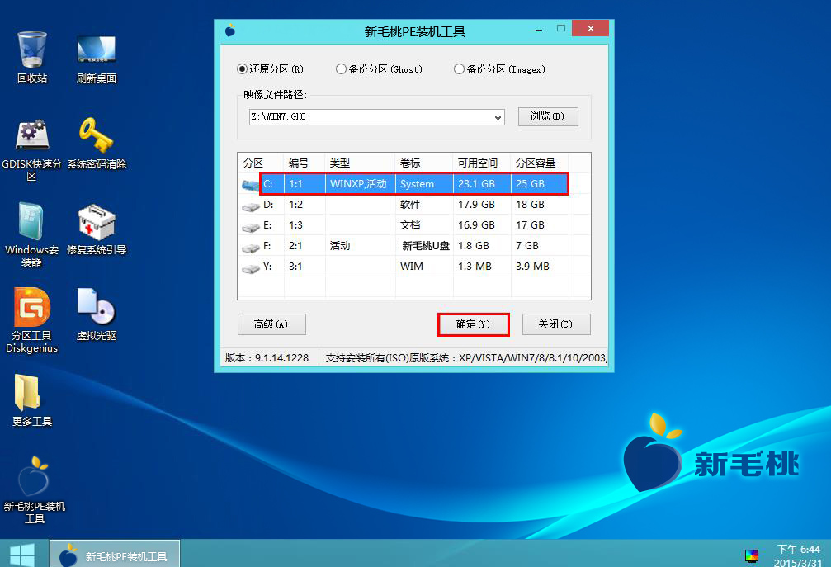Click the D: drive icon in partition list
The width and height of the screenshot is (831, 567).
coord(250,206)
